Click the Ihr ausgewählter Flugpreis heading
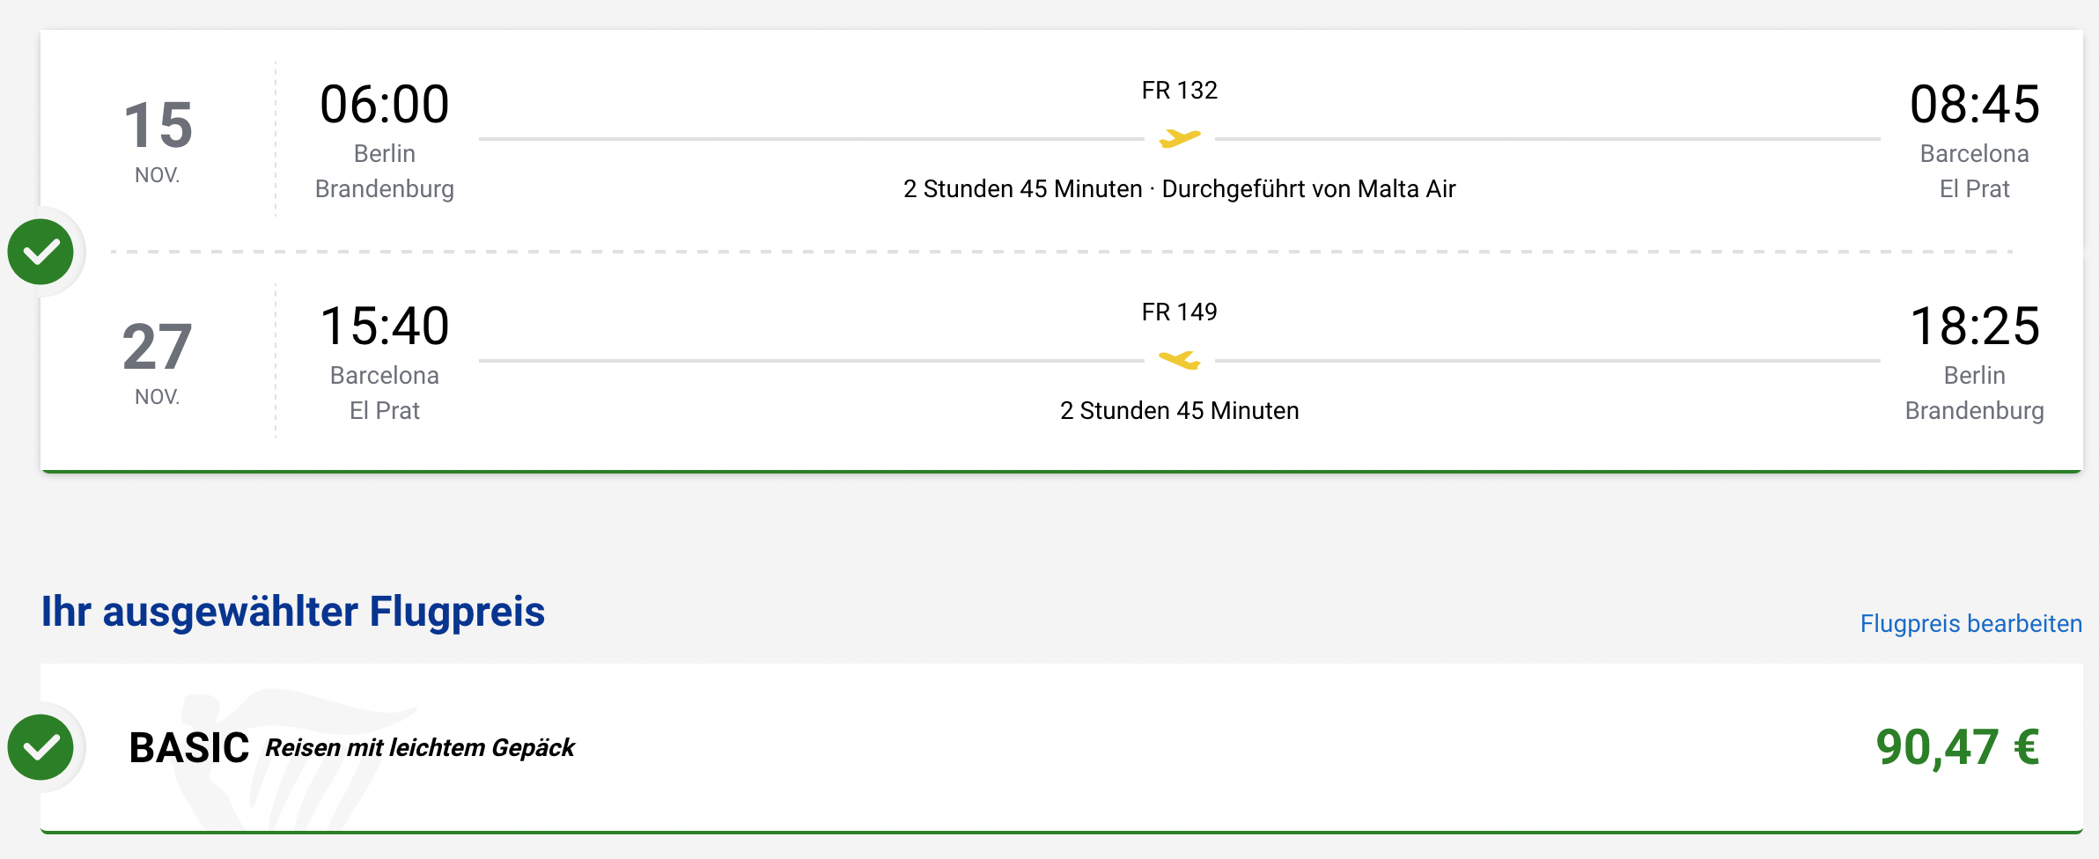The width and height of the screenshot is (2099, 859). [x=293, y=611]
